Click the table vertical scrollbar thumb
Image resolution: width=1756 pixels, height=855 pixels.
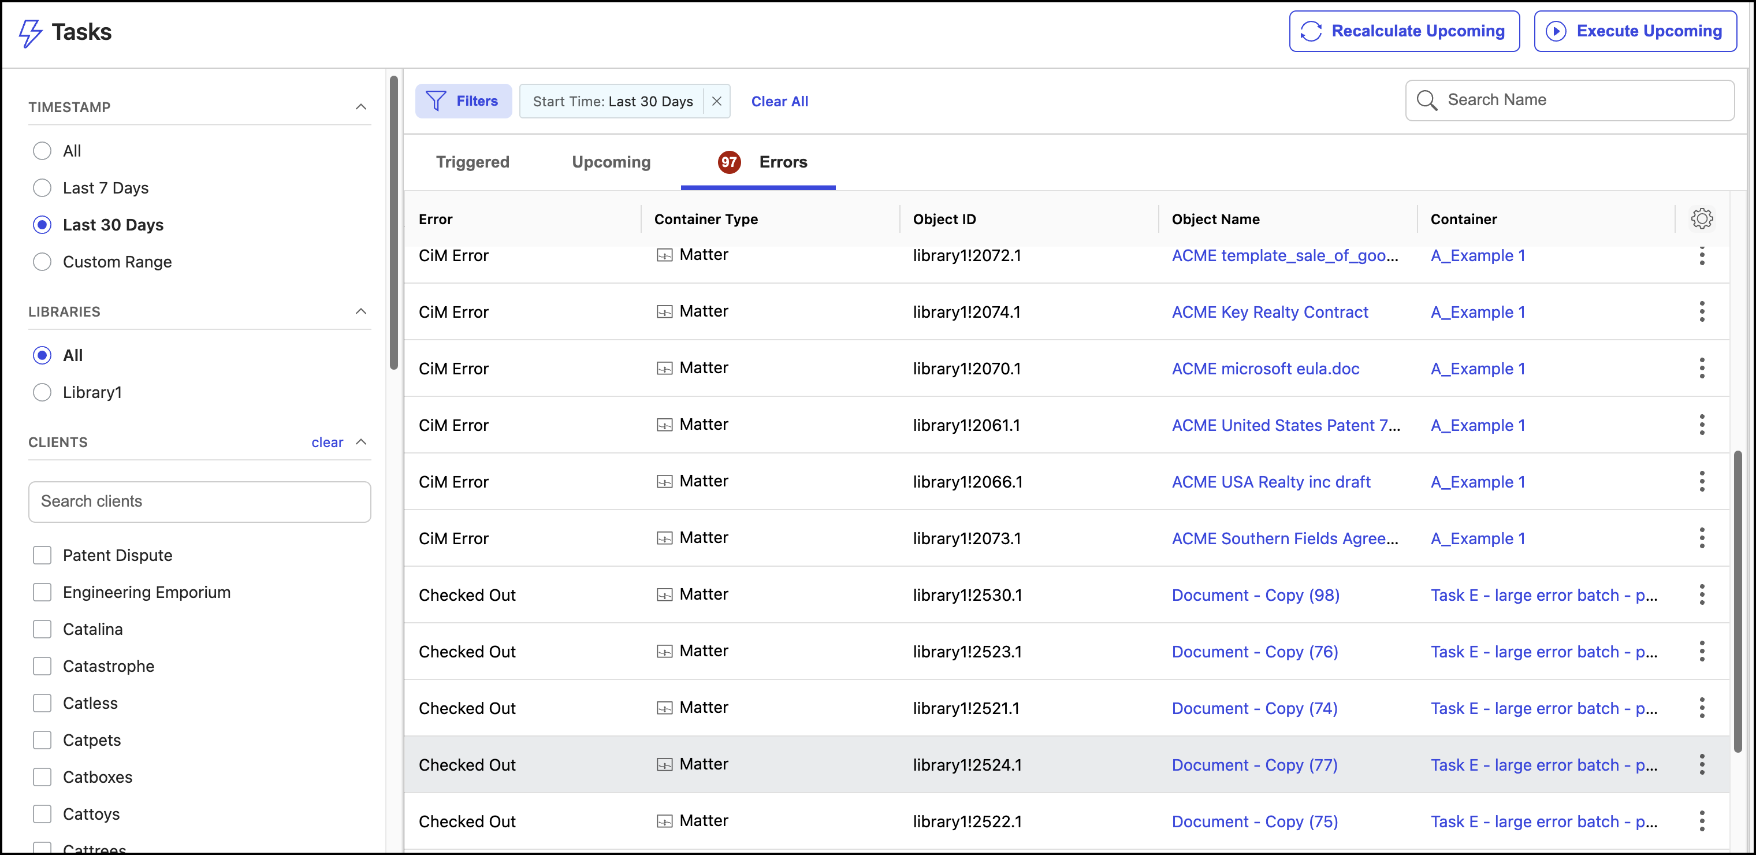point(1738,601)
